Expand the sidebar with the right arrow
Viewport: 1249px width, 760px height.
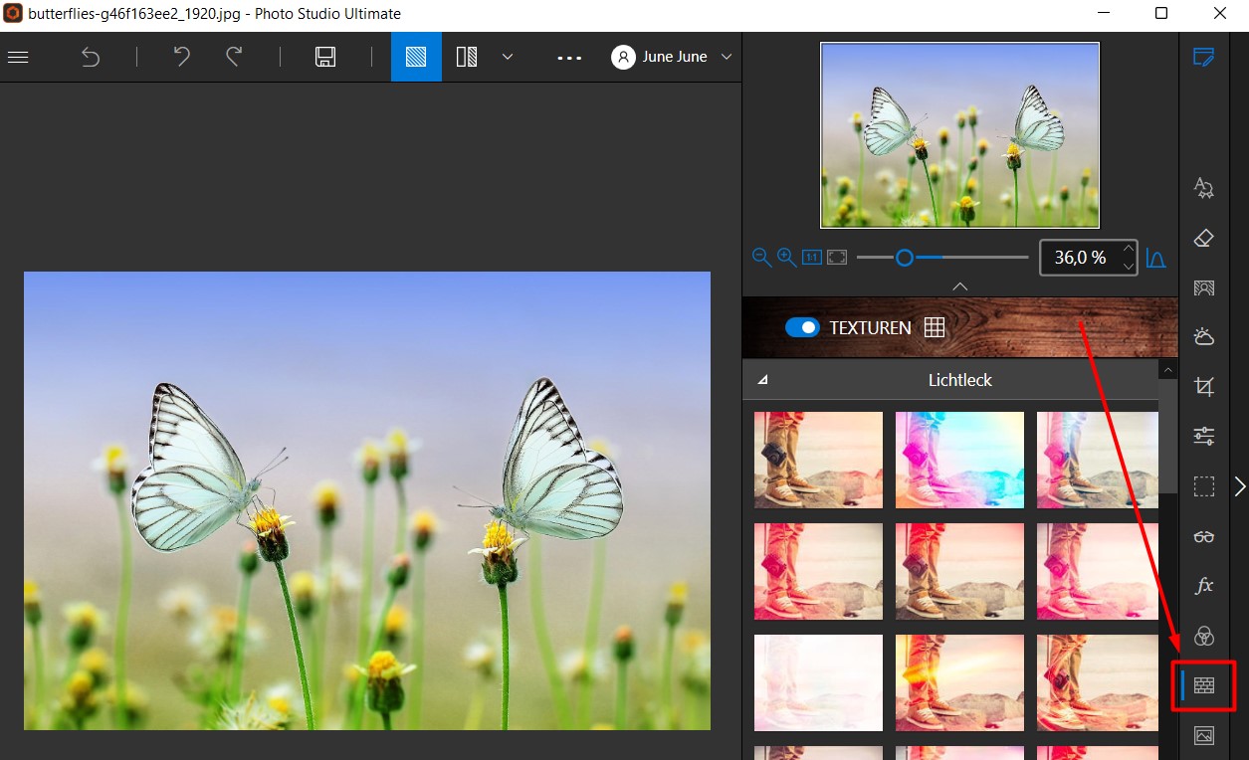1240,486
